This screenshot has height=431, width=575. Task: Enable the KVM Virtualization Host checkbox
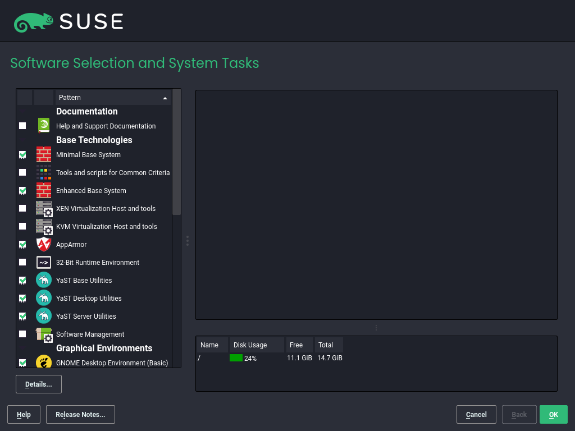coord(22,226)
